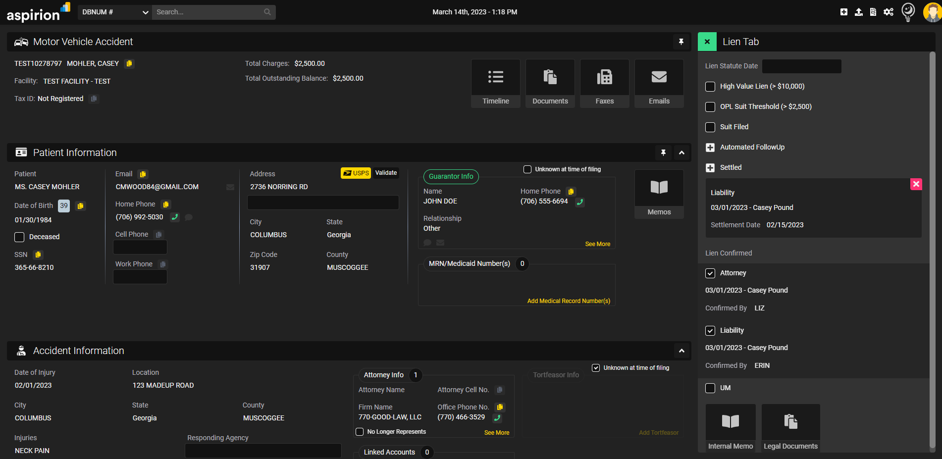Open the Documents section
The width and height of the screenshot is (942, 459).
point(550,83)
